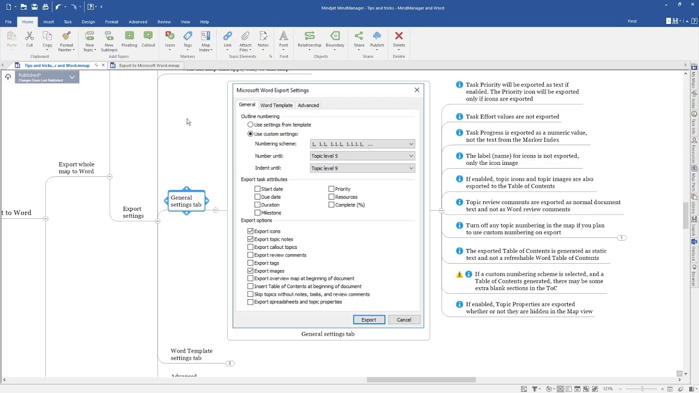Open the 'Indent until' Topic level 9 dropdown
Image resolution: width=699 pixels, height=393 pixels.
pos(362,168)
